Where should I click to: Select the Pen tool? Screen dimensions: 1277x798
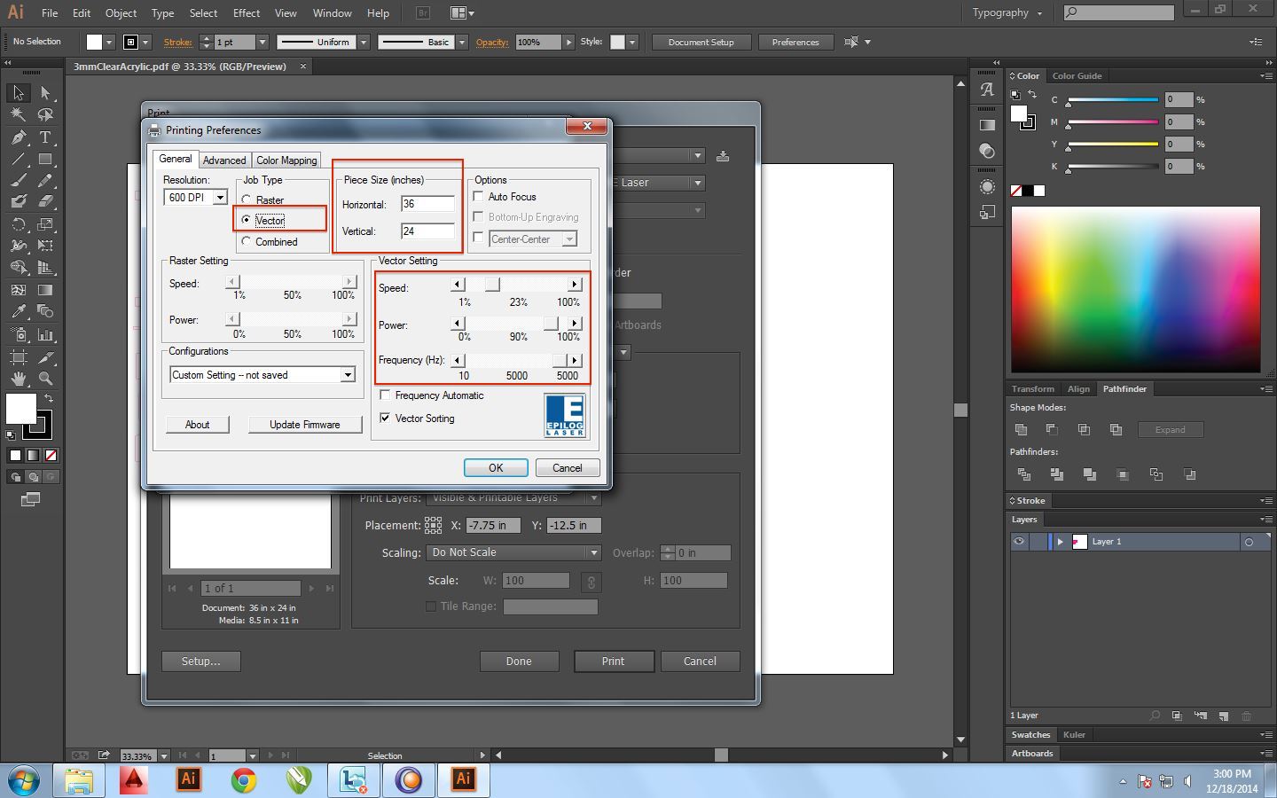pos(18,137)
